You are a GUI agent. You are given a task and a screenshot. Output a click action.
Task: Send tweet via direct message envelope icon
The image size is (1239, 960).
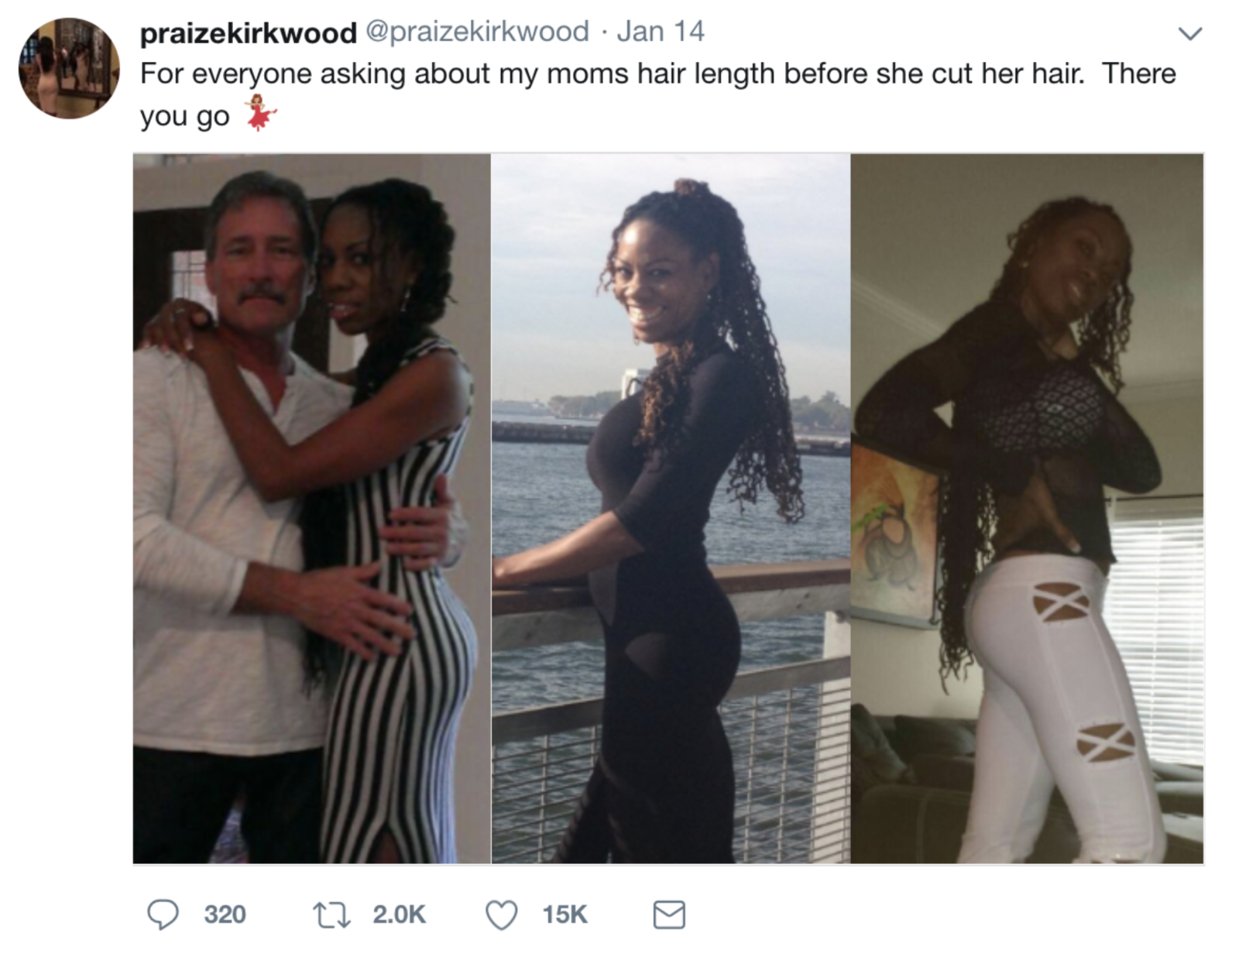pos(669,914)
